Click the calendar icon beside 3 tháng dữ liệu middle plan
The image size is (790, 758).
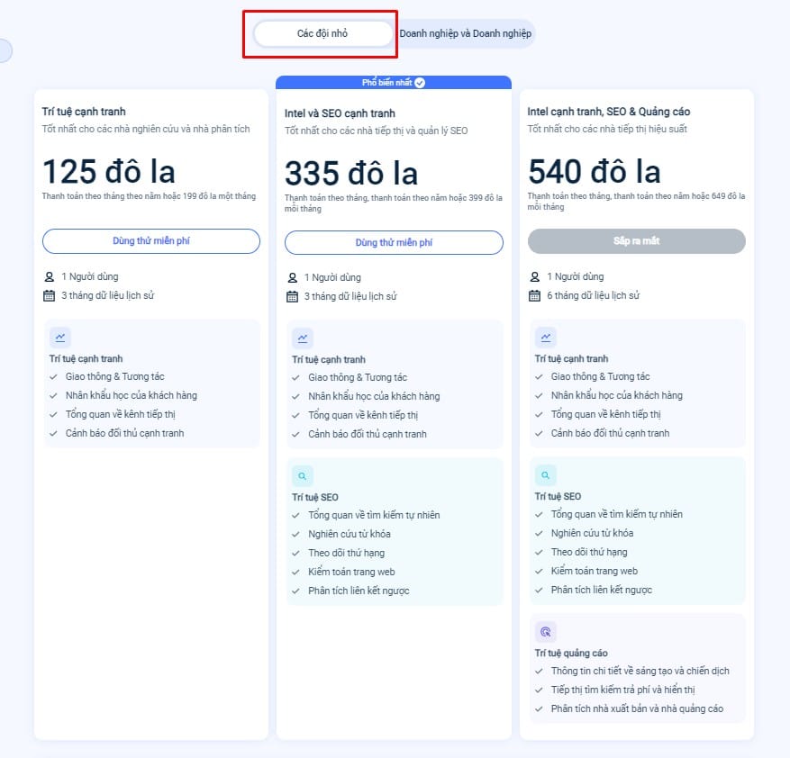coord(293,295)
